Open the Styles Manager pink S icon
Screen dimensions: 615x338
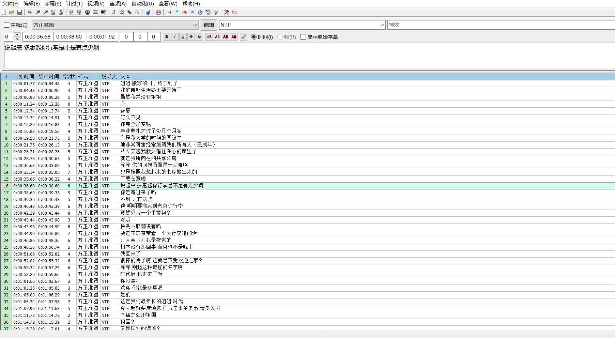click(114, 12)
